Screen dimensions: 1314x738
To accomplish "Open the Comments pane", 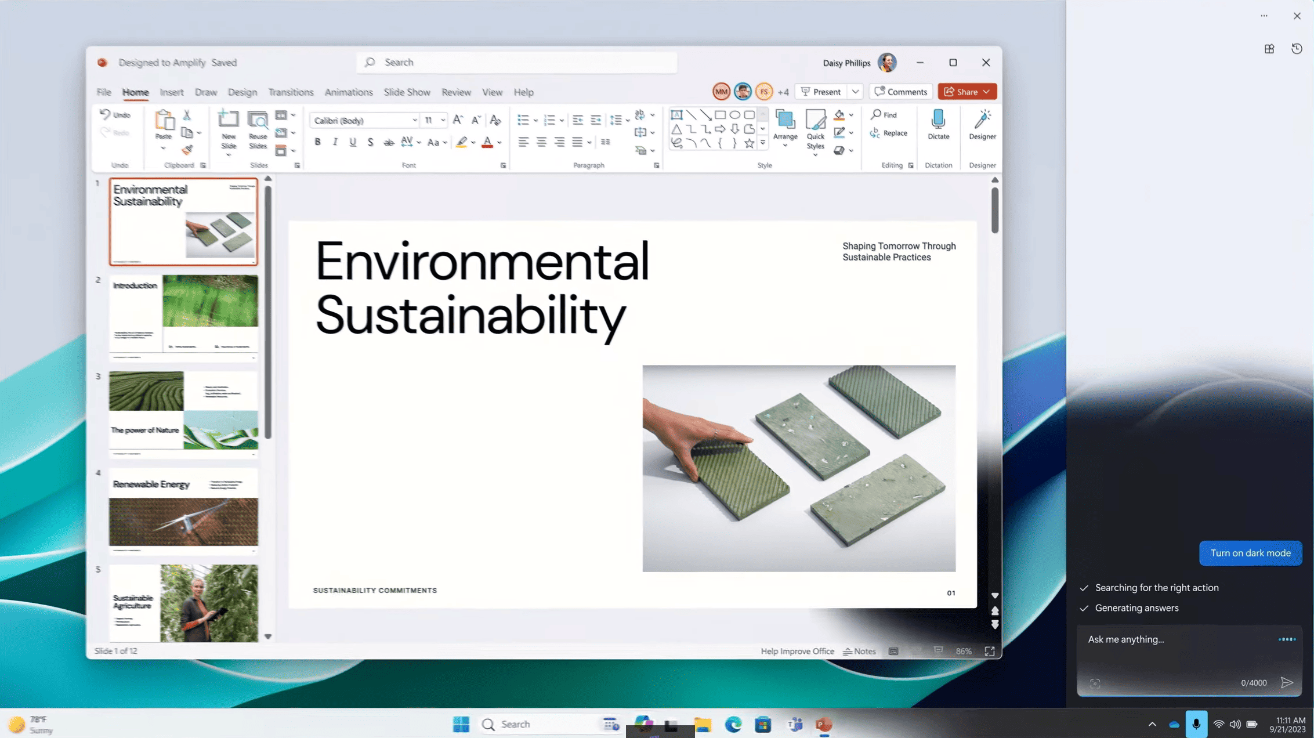I will pyautogui.click(x=900, y=92).
